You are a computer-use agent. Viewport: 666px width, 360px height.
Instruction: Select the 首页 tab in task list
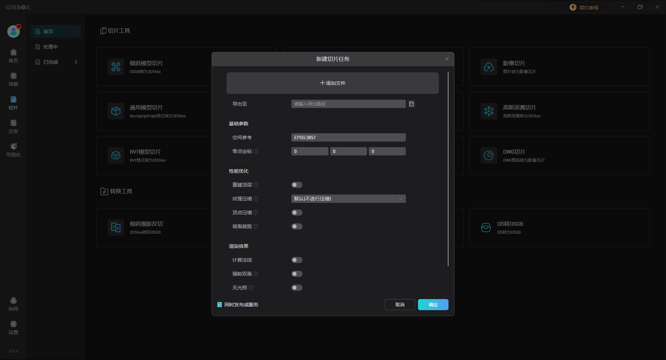tap(55, 31)
